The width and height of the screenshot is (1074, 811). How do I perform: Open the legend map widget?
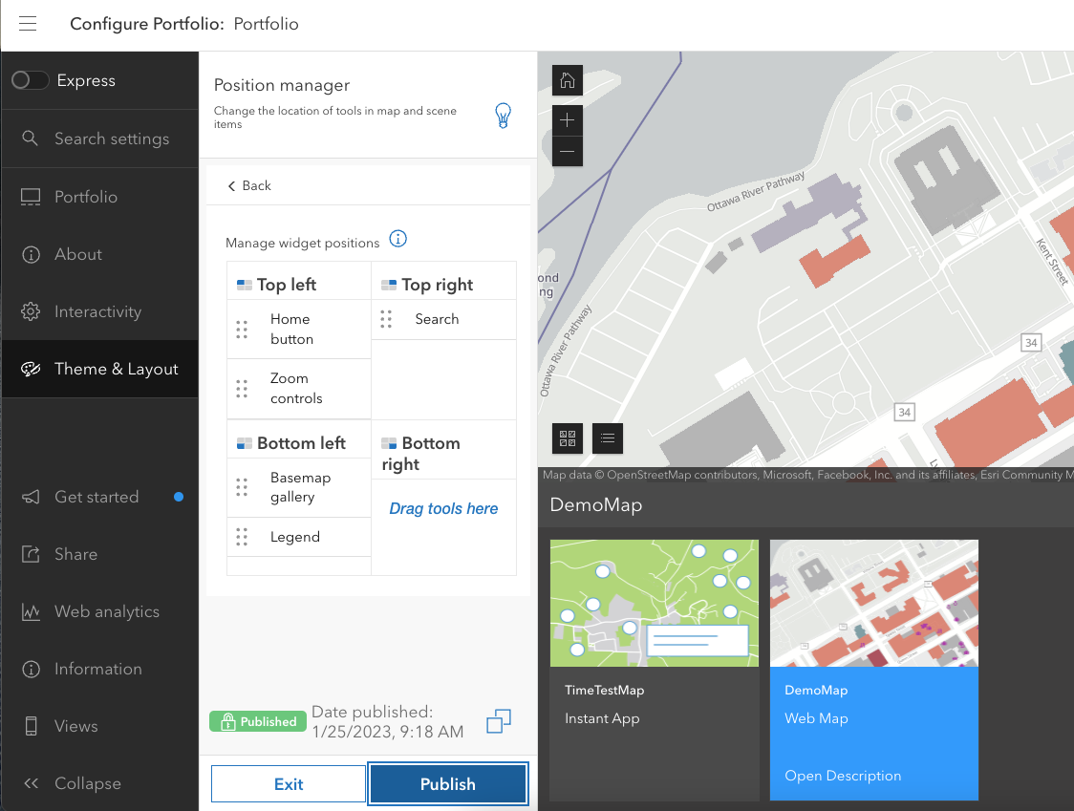(608, 438)
